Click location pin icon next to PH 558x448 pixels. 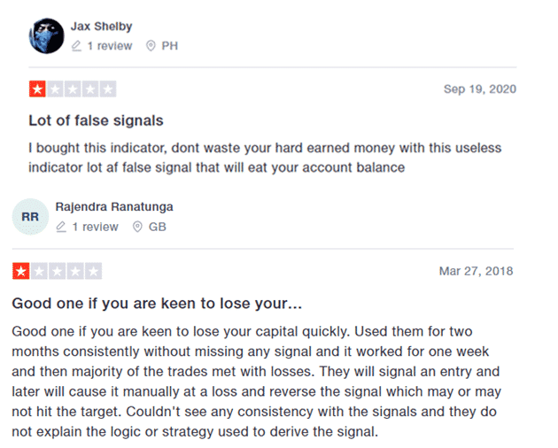(x=151, y=46)
